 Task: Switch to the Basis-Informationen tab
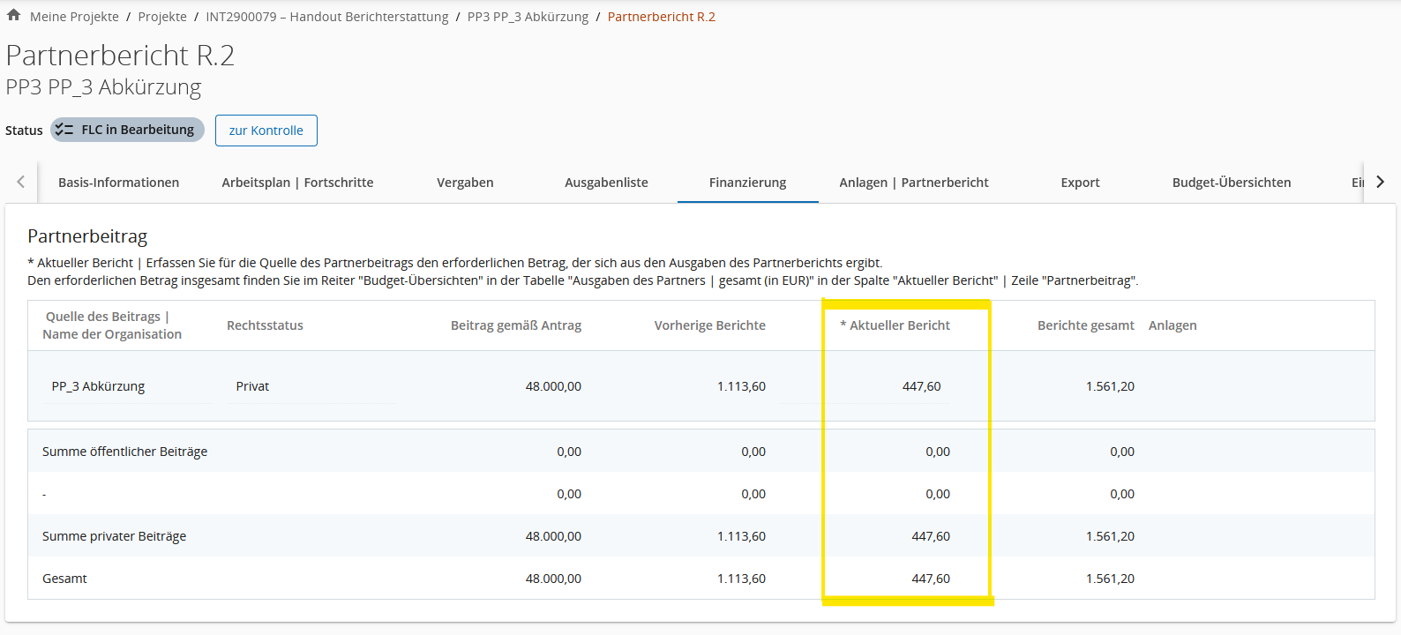tap(118, 183)
